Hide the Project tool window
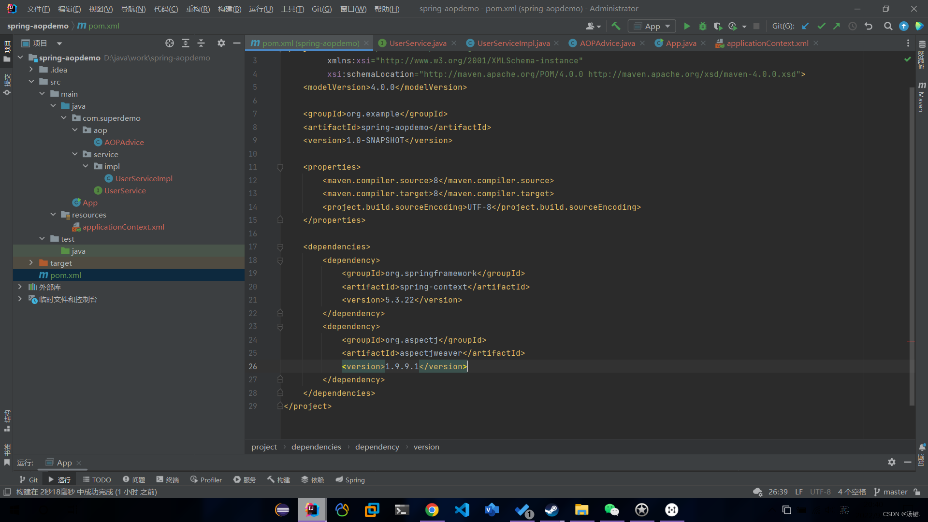This screenshot has height=522, width=928. click(237, 43)
